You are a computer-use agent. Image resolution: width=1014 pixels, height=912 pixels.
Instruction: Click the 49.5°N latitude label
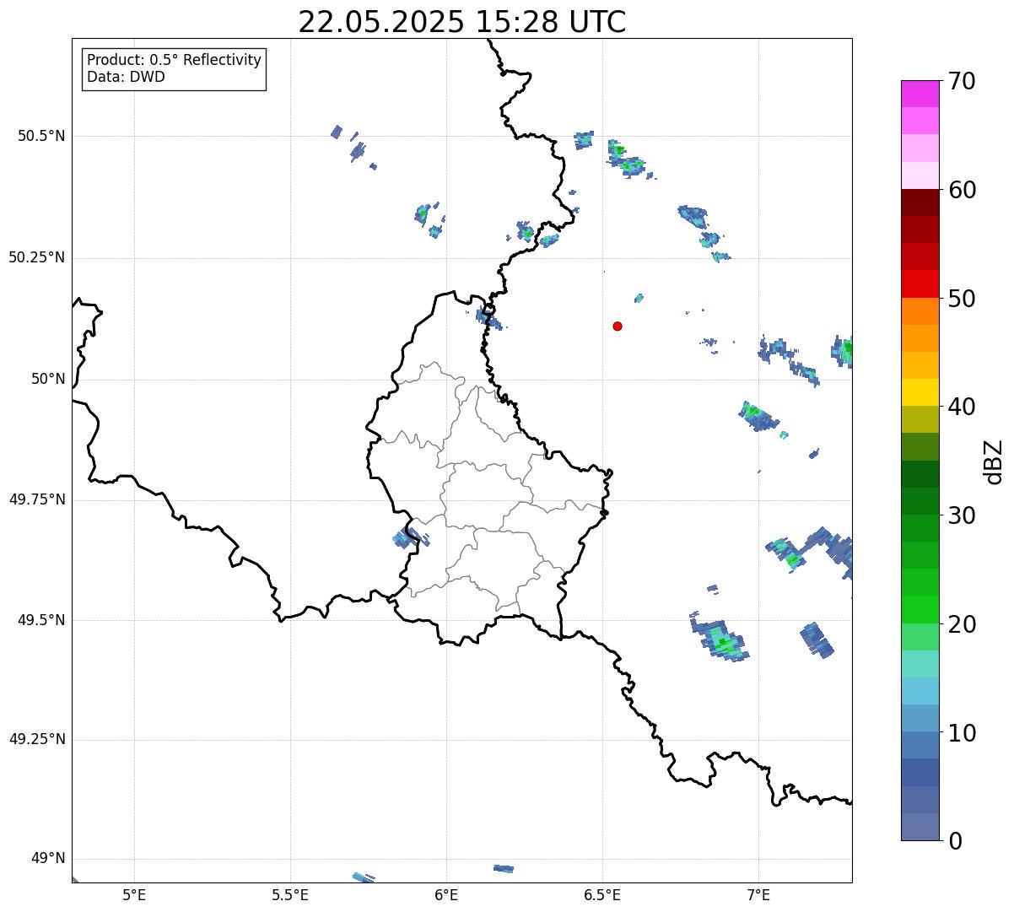pyautogui.click(x=40, y=620)
